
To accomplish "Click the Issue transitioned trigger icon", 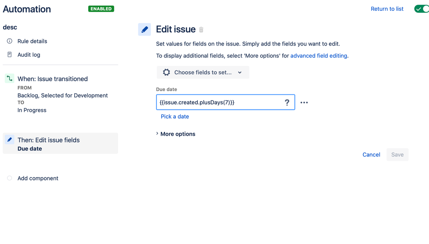I will pyautogui.click(x=9, y=79).
